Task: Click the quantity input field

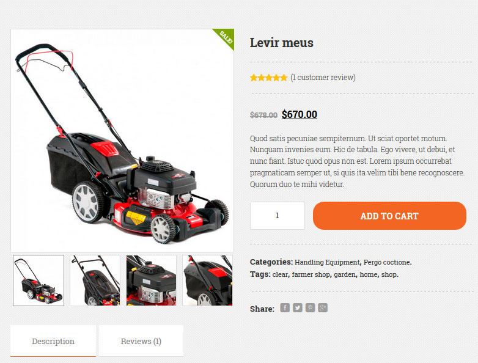Action: click(x=278, y=216)
